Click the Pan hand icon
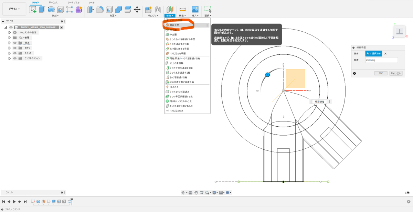 click(196, 193)
